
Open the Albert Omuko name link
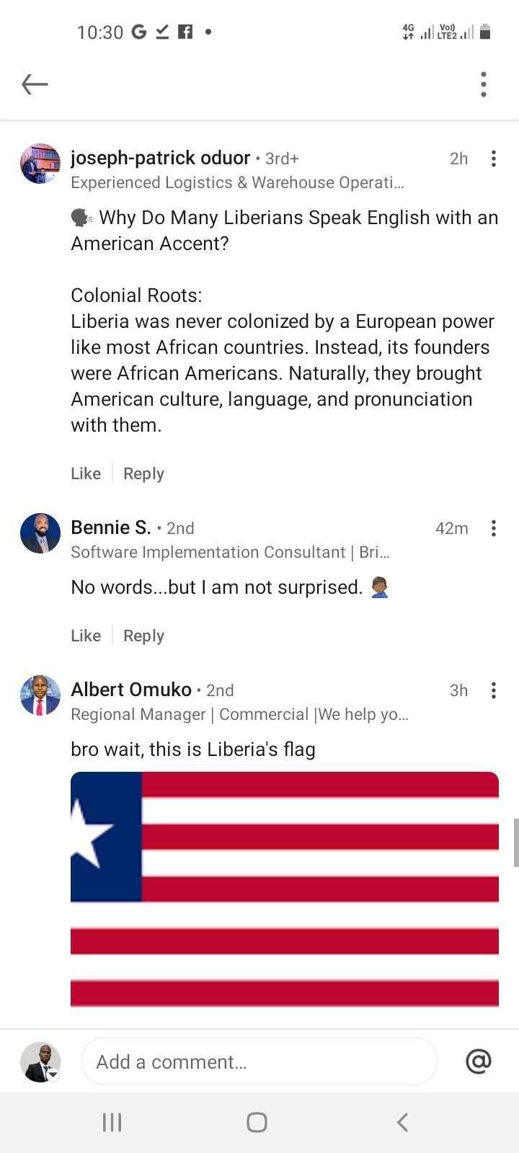click(x=131, y=690)
